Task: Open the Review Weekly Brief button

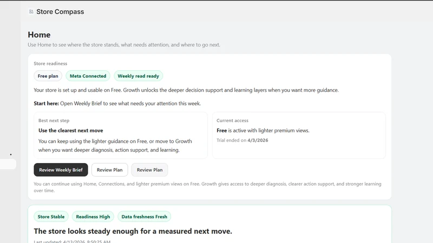Action: (61, 170)
